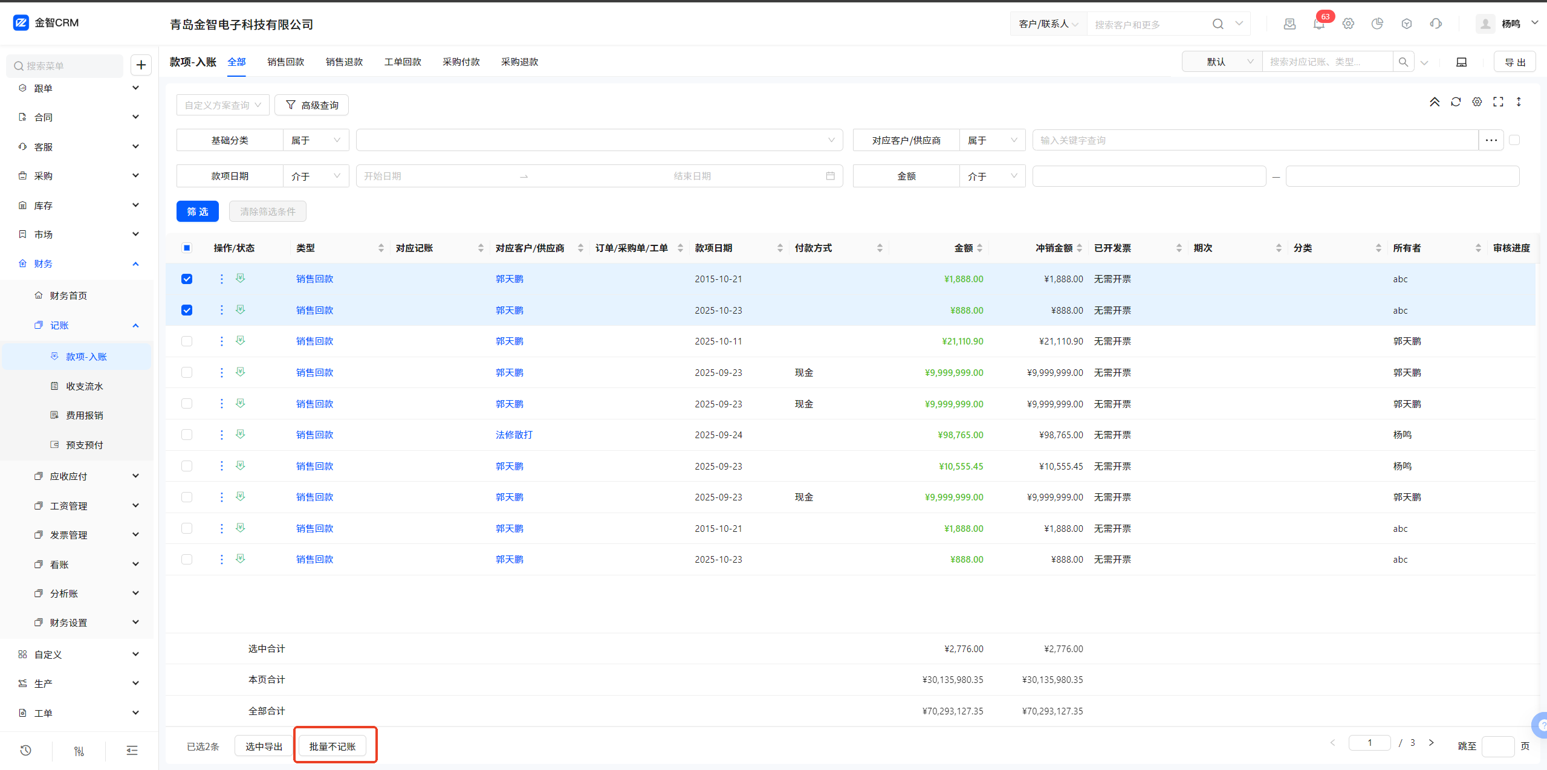This screenshot has width=1547, height=770.
Task: Open three-dot actions menu for first row
Action: (x=221, y=279)
